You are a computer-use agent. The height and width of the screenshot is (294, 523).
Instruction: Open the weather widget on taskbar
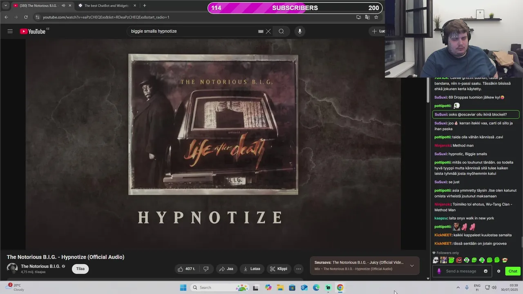coord(16,287)
